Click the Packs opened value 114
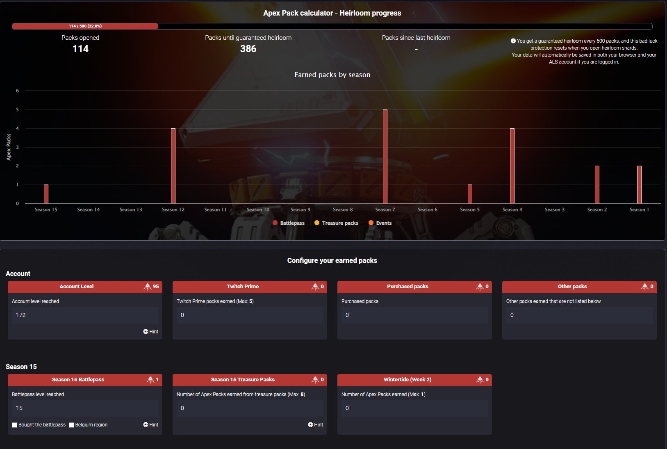Viewport: 667px width, 449px height. coord(80,49)
